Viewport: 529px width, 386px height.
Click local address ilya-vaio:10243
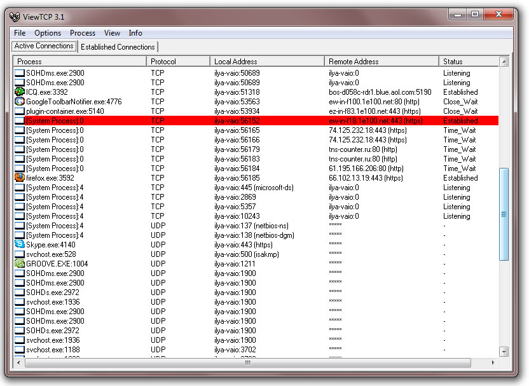pyautogui.click(x=237, y=216)
